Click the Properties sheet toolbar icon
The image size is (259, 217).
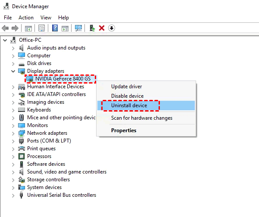click(x=42, y=28)
